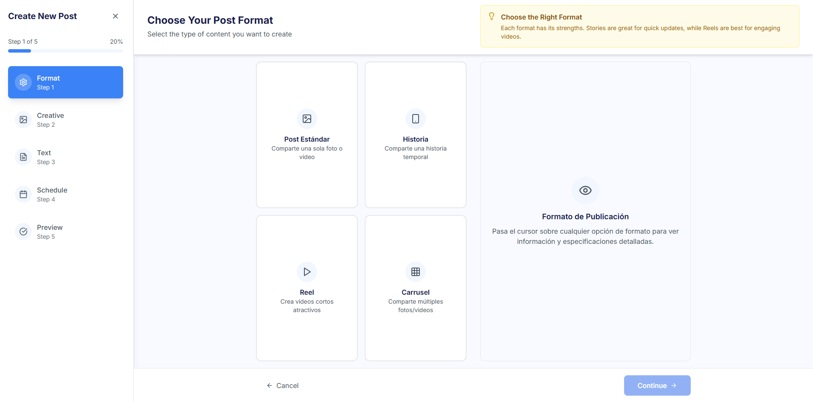Viewport: 813px width, 402px height.
Task: Click the eye icon in preview panel
Action: (585, 190)
